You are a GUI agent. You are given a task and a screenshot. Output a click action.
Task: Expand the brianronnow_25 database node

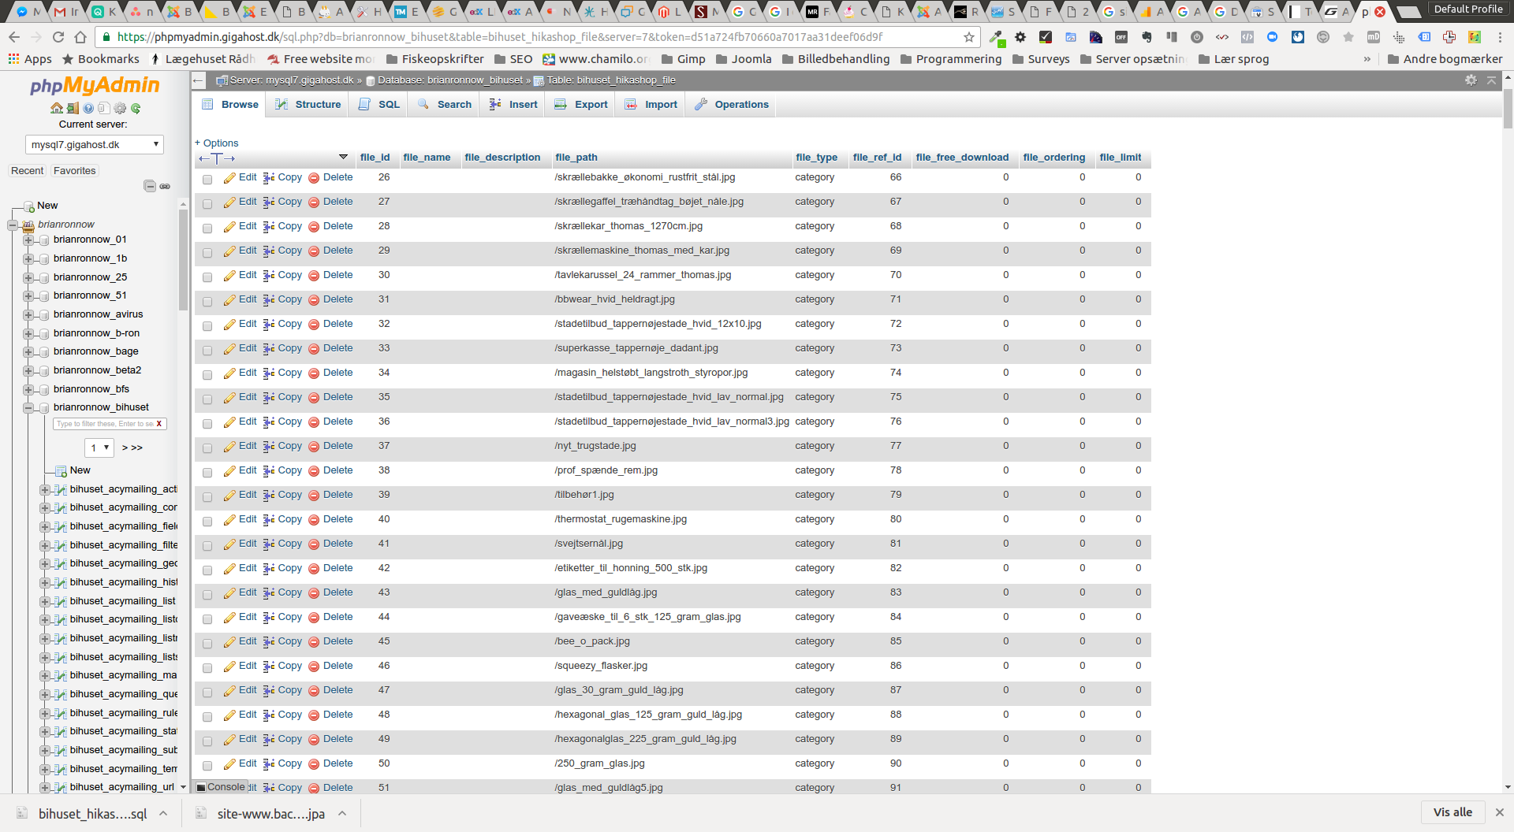28,277
